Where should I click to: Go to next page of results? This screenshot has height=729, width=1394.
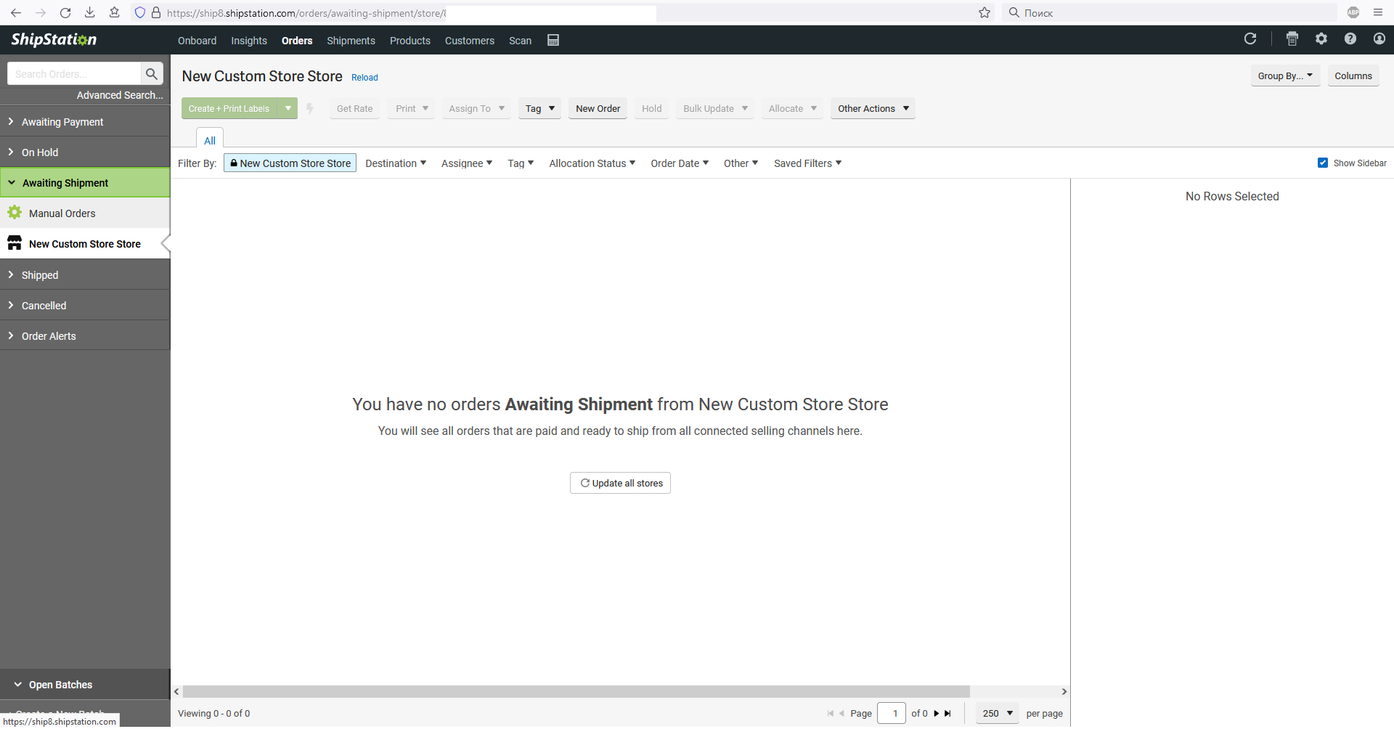click(937, 714)
